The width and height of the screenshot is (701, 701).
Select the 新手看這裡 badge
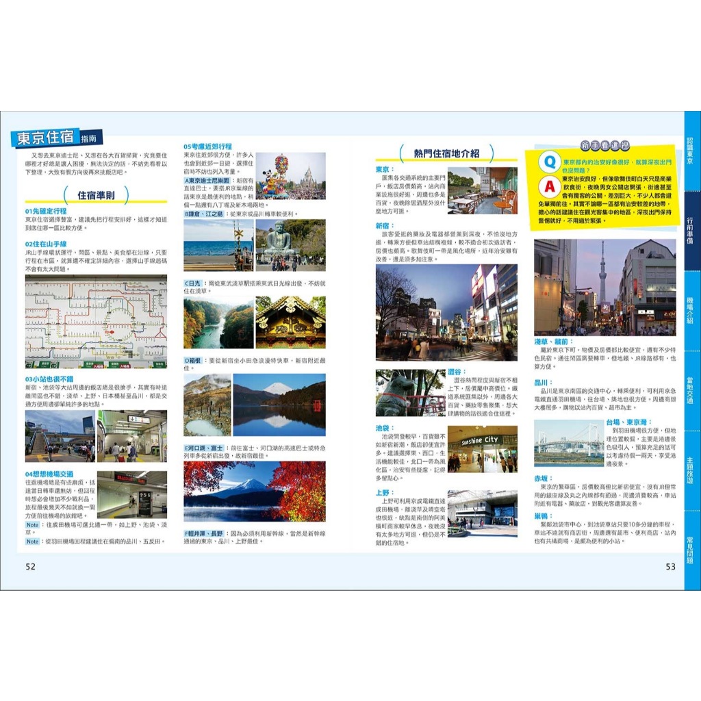click(x=604, y=145)
